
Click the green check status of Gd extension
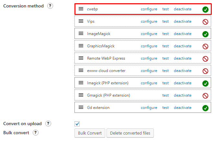(x=205, y=108)
